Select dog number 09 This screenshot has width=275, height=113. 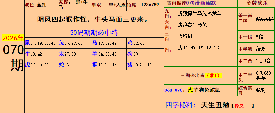(136, 54)
